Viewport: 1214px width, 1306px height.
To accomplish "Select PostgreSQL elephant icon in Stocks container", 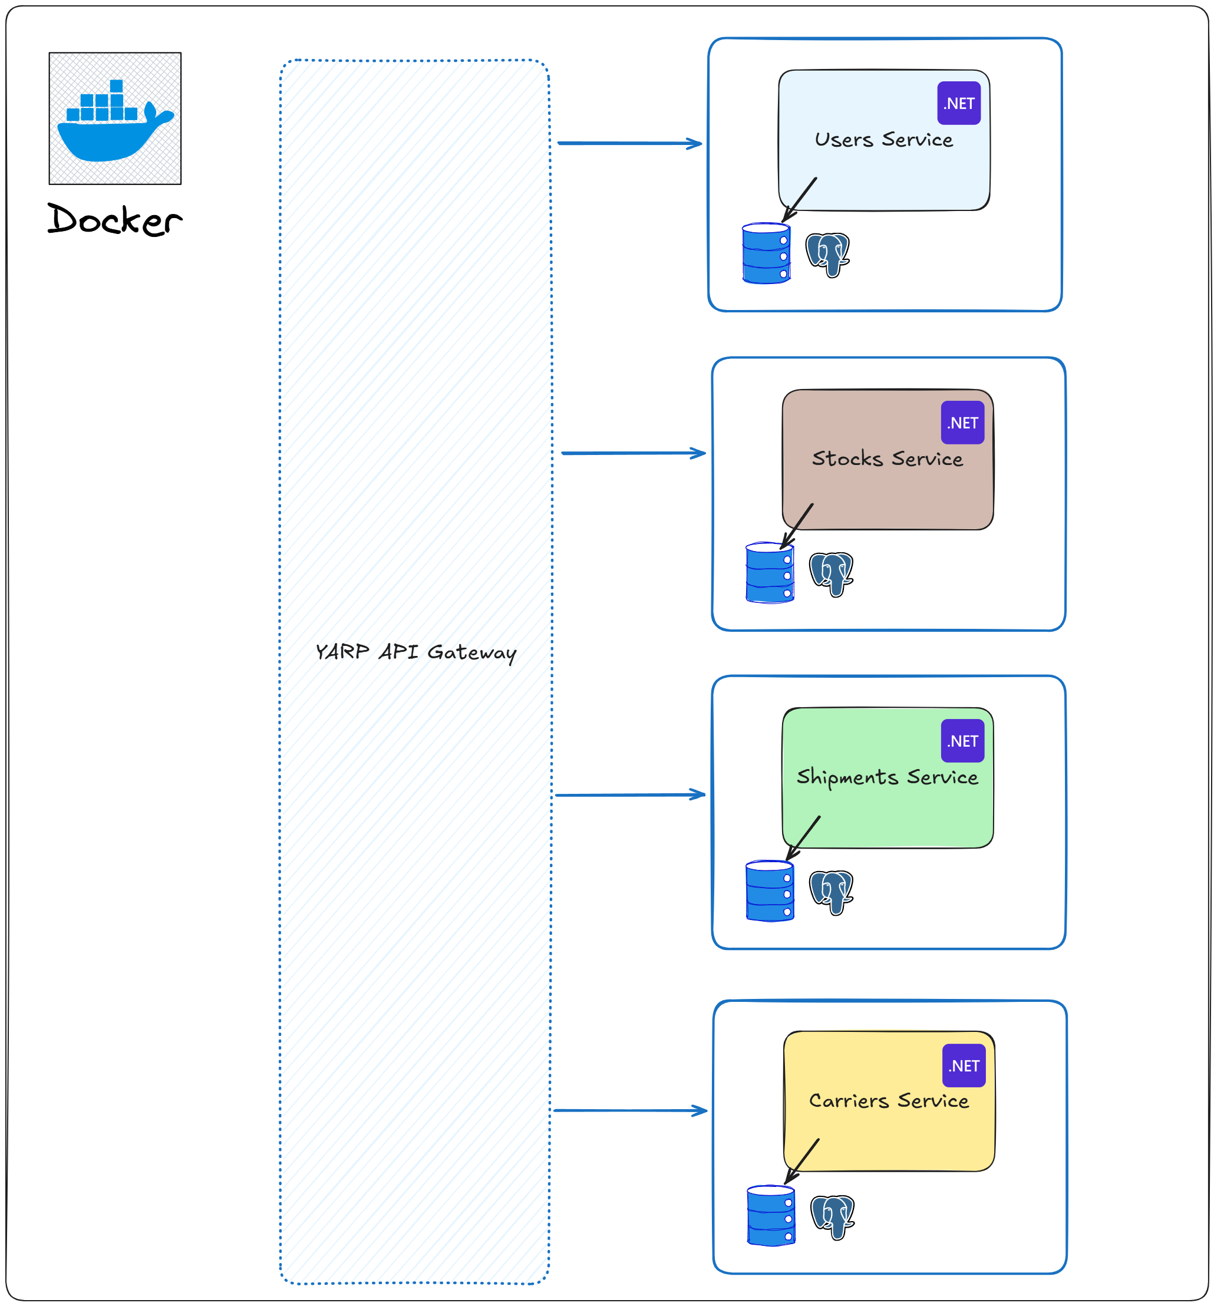I will (831, 574).
